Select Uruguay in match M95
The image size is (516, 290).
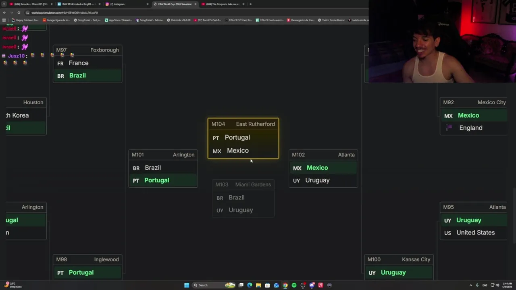point(474,220)
